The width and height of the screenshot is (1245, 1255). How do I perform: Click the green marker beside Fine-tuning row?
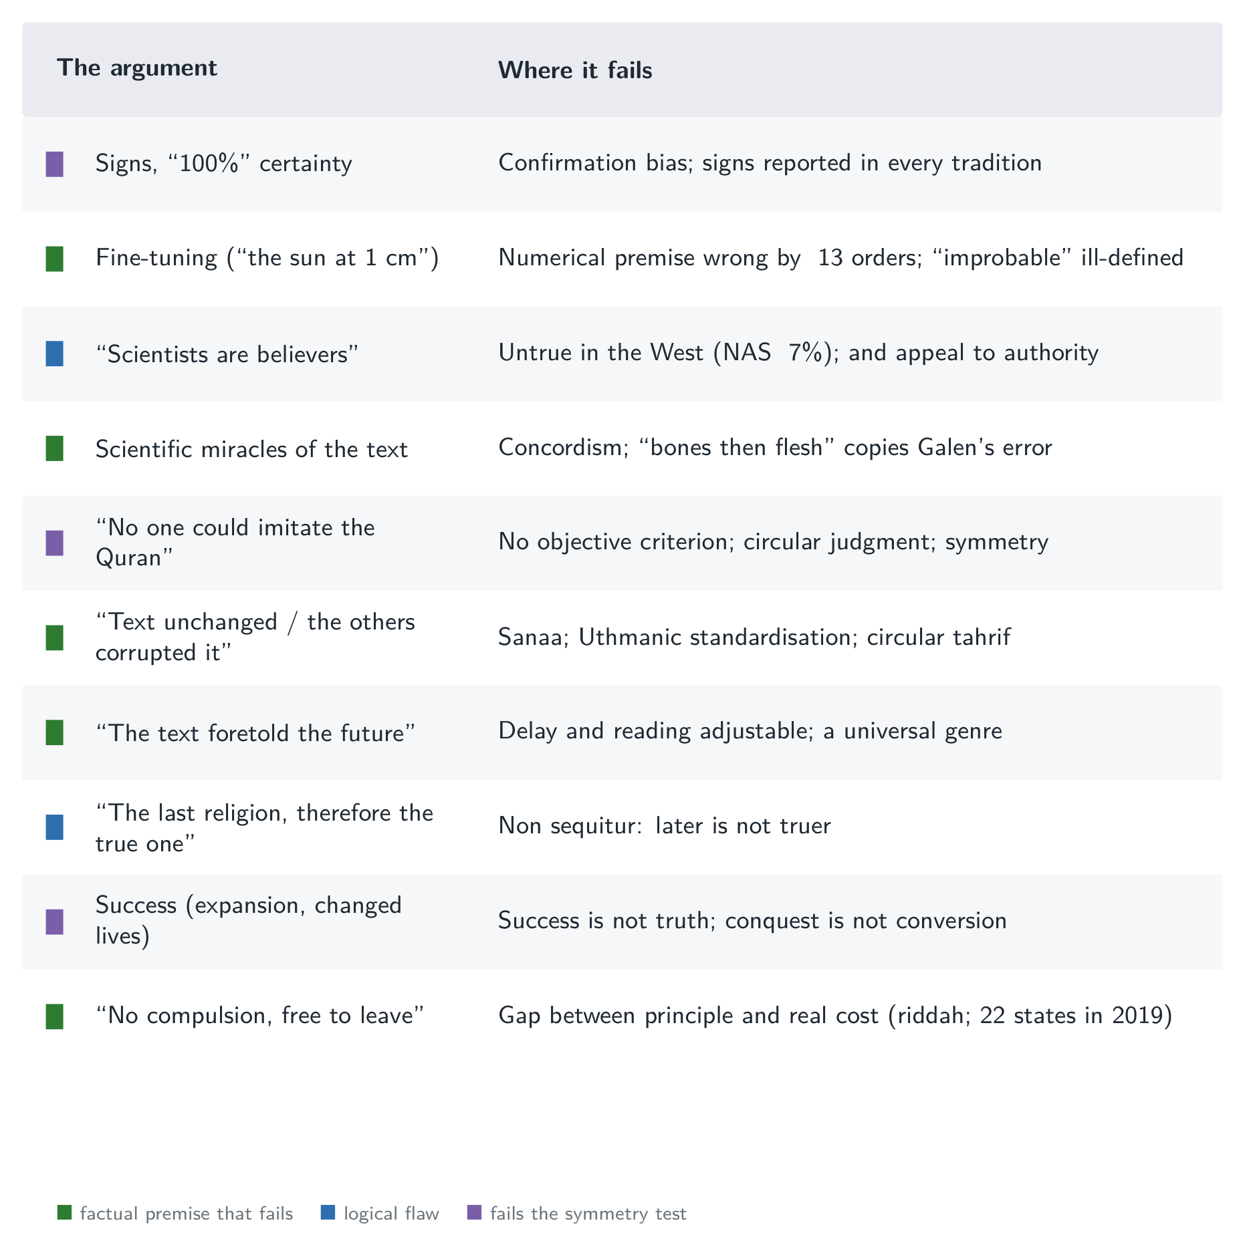coord(55,259)
